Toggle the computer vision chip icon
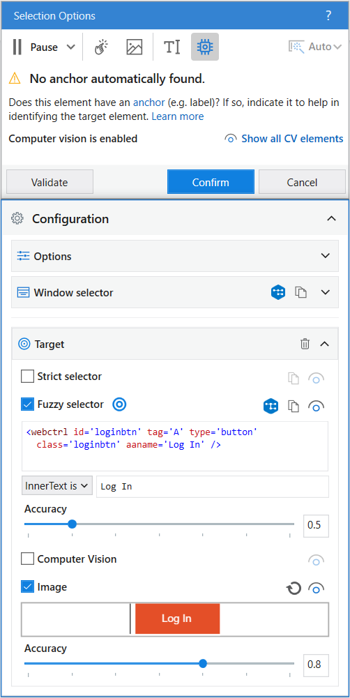Viewport: 350px width, 698px height. click(205, 47)
